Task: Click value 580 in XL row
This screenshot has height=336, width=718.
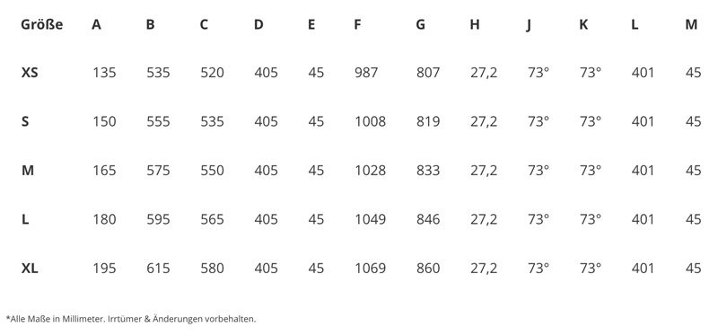Action: coord(212,268)
